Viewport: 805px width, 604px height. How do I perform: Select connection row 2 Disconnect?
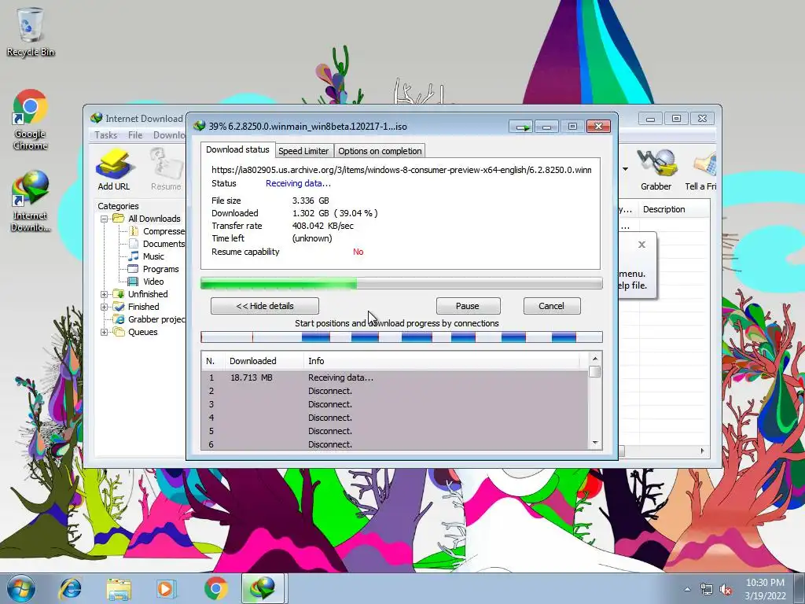[x=395, y=391]
